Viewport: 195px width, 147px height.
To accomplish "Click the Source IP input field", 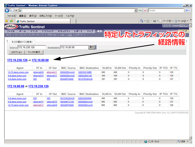I will point(31,47).
